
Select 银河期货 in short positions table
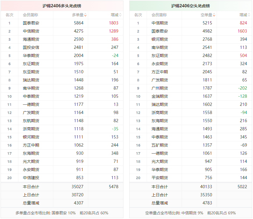coord(160,39)
